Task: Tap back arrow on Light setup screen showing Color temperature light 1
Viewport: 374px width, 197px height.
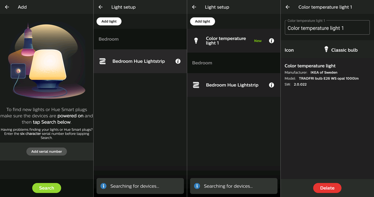Action: (x=194, y=7)
